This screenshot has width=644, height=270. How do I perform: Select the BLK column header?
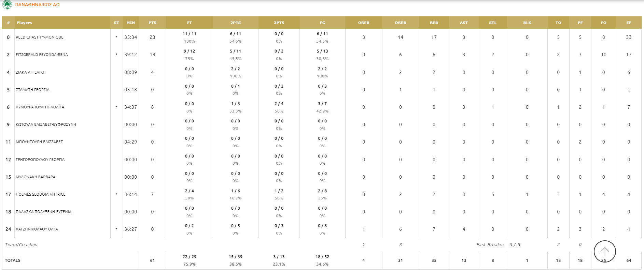(527, 22)
